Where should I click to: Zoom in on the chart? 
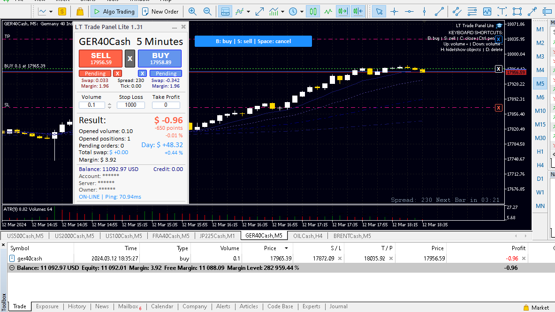tap(192, 12)
